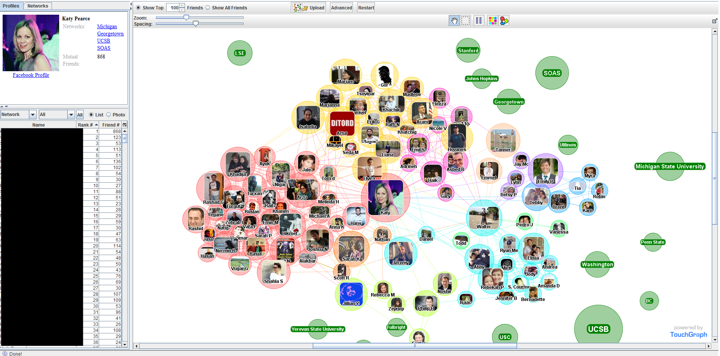The image size is (720, 356).
Task: Click the friend list scrollbar down arrow
Action: coord(125,344)
